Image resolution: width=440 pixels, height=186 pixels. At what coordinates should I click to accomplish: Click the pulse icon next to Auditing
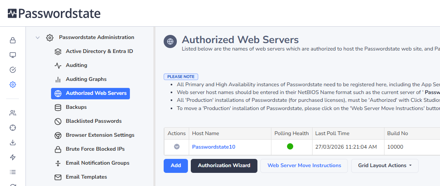tap(58, 66)
